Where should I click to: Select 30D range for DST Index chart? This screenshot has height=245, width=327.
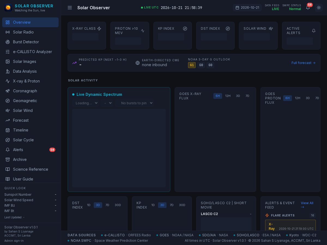pyautogui.click(x=118, y=205)
